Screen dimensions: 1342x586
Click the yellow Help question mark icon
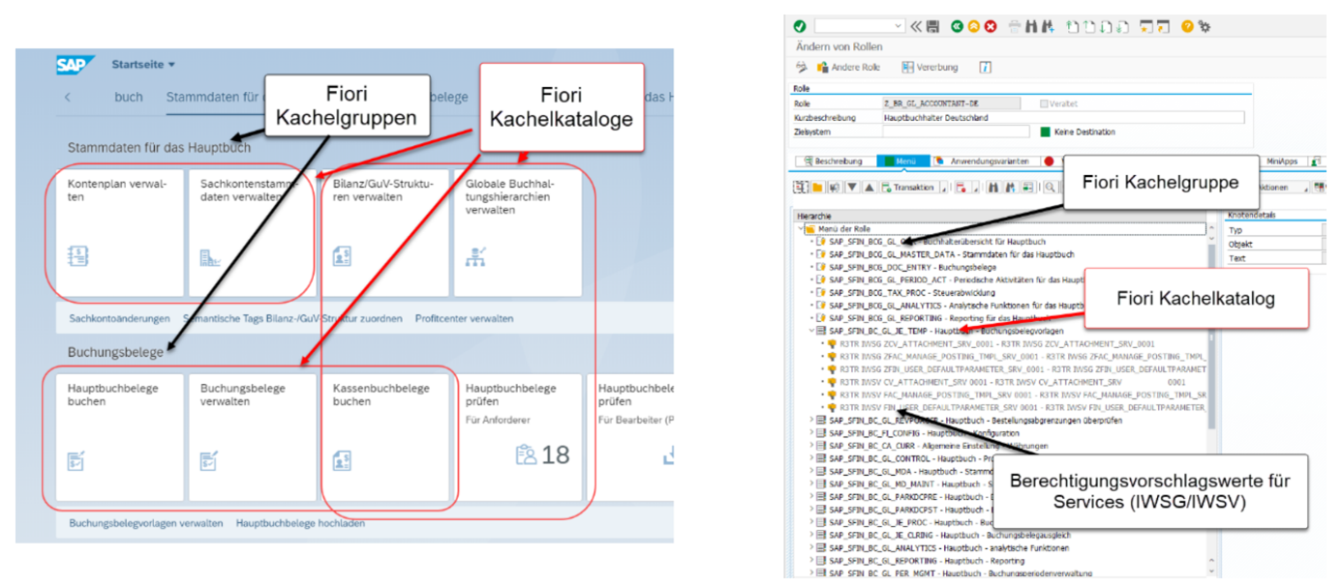coord(1187,26)
